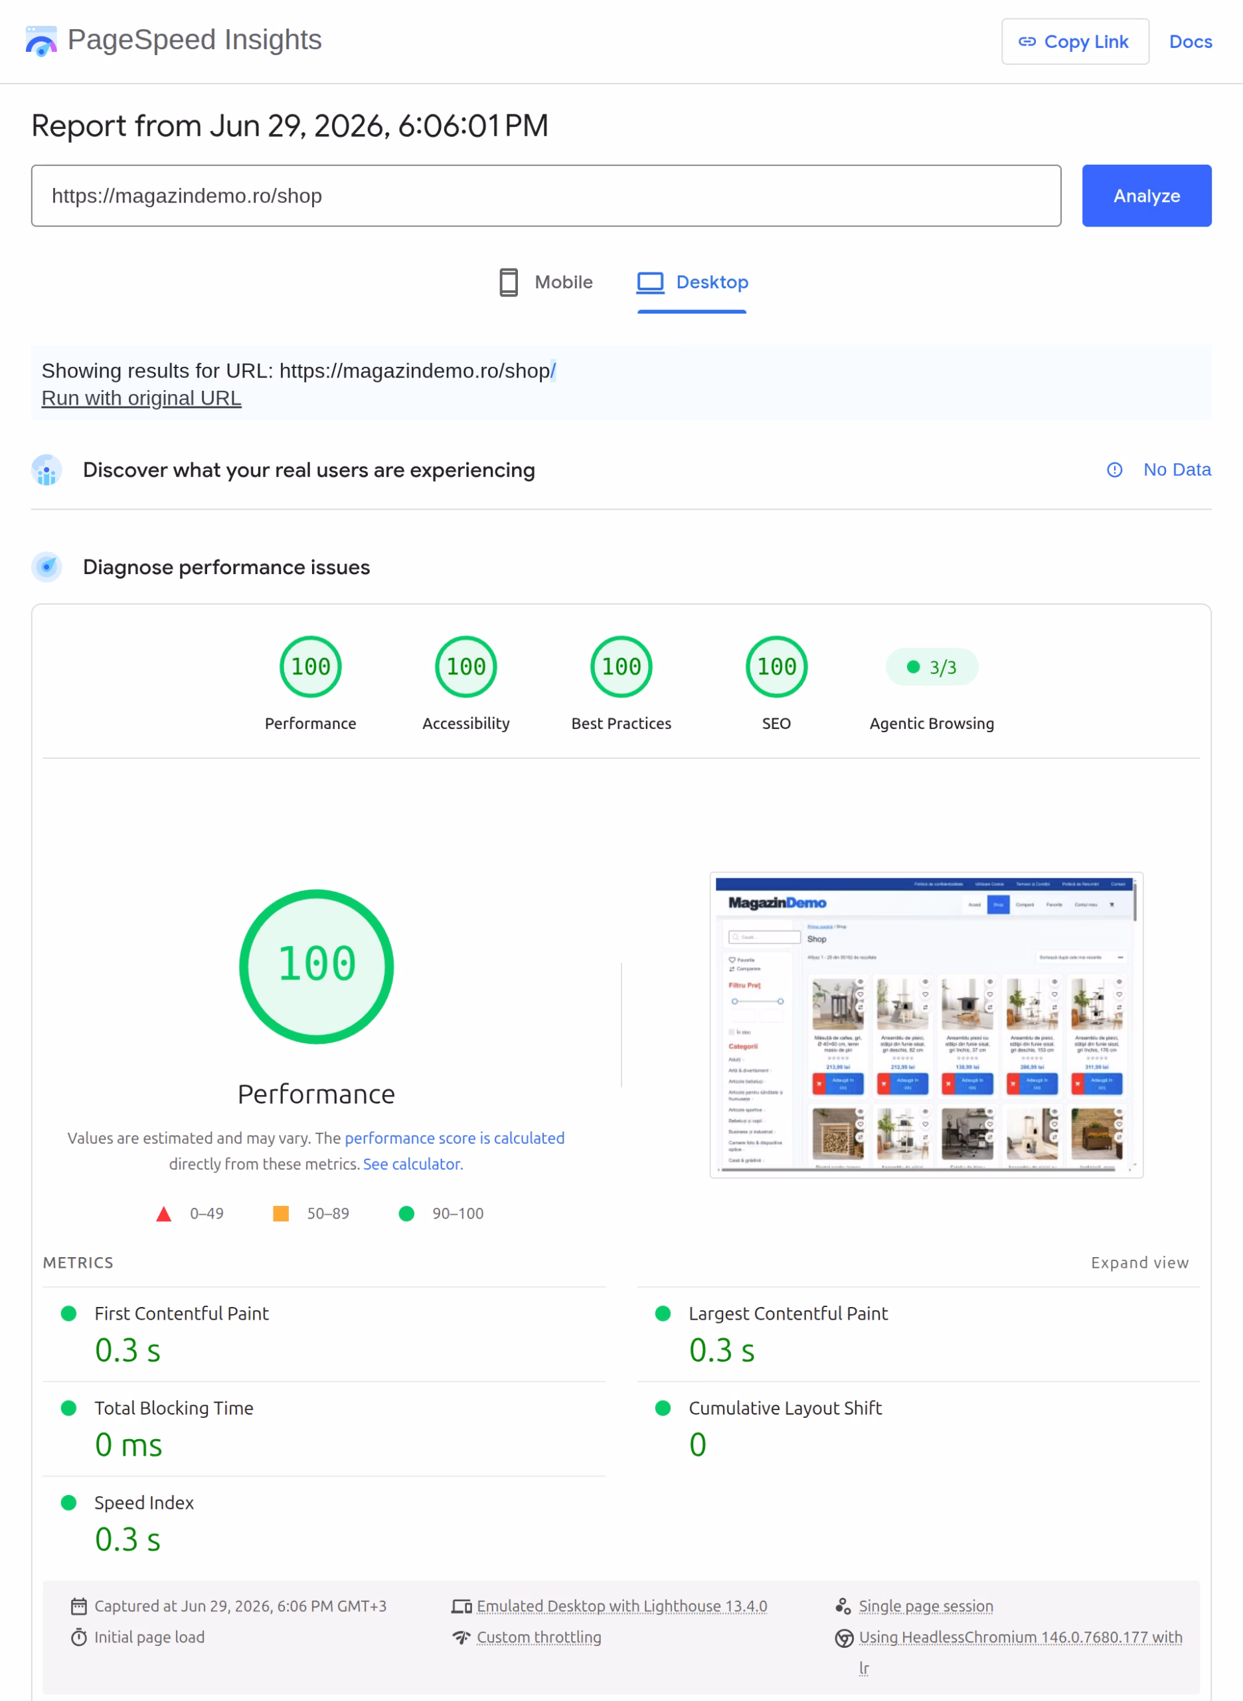Click the Chromium browser icon

[x=844, y=1638]
